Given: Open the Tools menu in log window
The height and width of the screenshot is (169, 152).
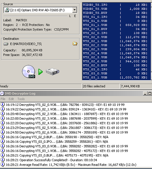Looking at the screenshot, I should tap(21, 99).
